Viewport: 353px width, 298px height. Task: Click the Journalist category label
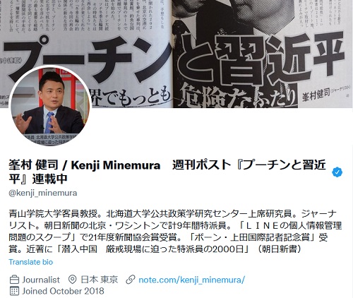click(41, 280)
